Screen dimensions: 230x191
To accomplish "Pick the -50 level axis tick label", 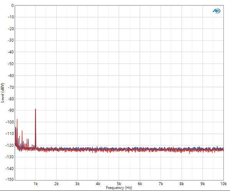I will coord(10,64).
